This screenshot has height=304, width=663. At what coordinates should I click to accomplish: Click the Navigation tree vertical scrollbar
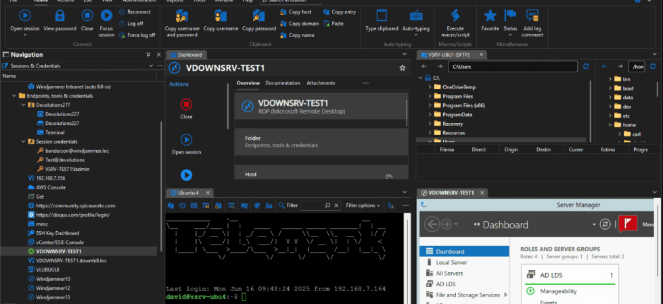point(161,186)
